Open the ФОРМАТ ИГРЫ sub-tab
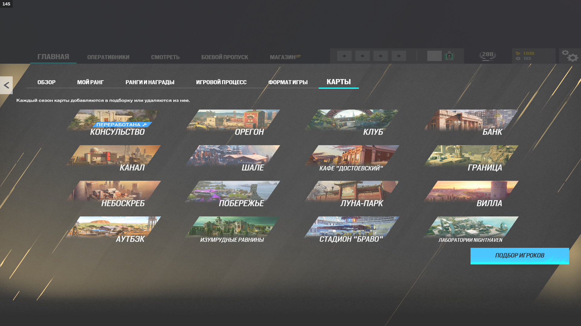This screenshot has width=581, height=326. pos(288,82)
